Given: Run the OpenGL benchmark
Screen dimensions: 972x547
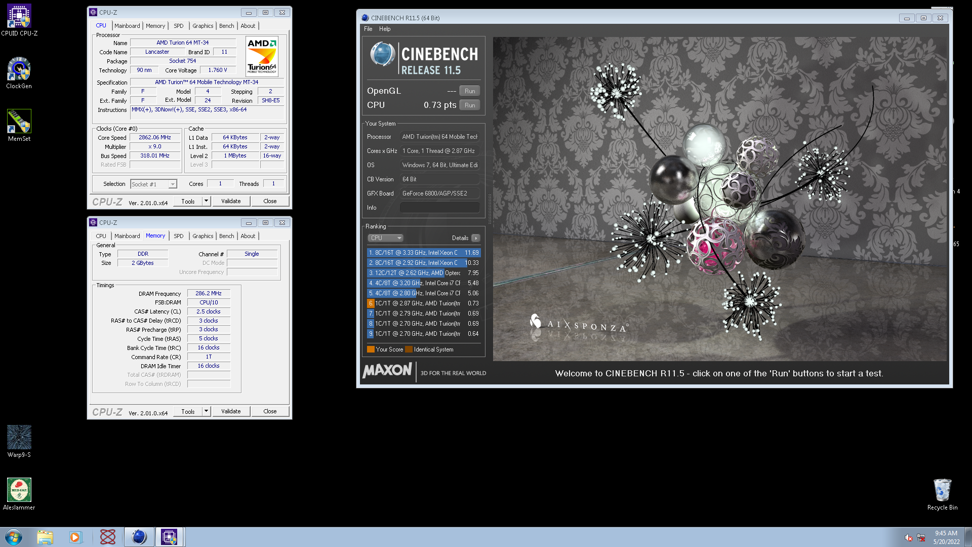Looking at the screenshot, I should click(470, 91).
